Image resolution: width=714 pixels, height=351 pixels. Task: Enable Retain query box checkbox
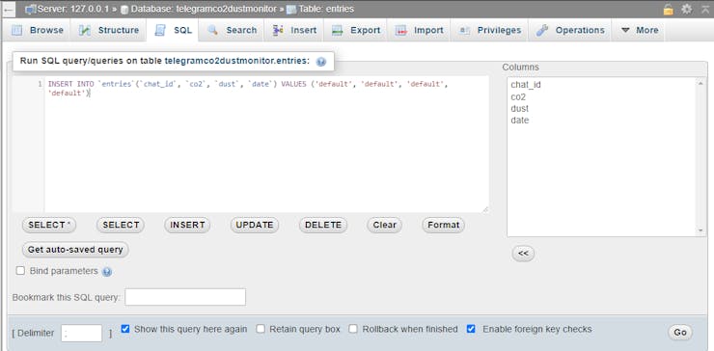[260, 329]
